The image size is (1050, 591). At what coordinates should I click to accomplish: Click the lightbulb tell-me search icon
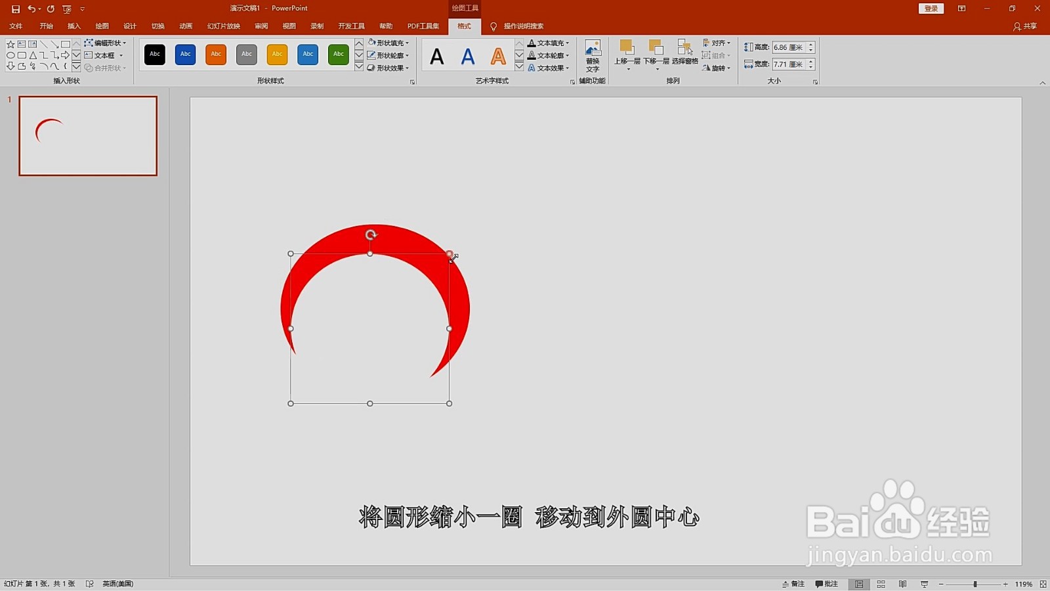[x=493, y=26]
